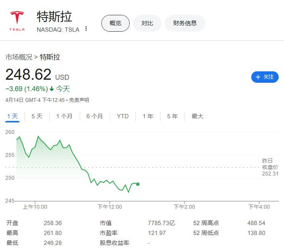
Task: Select the 6 个月 range tab
Action: tap(95, 116)
